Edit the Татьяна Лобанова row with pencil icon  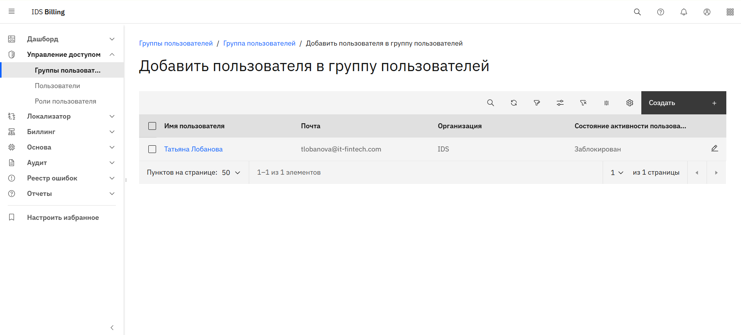pos(714,148)
